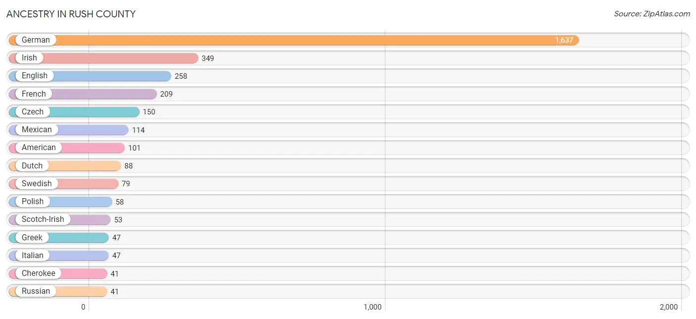The width and height of the screenshot is (696, 319).
Task: Click the Cherokee ancestry label
Action: click(39, 273)
